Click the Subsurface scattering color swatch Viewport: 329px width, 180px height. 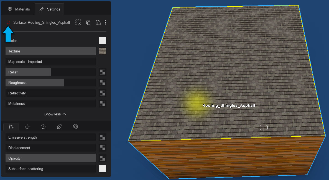pyautogui.click(x=103, y=169)
